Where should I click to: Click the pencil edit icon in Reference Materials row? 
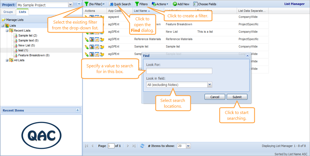(x=86, y=39)
